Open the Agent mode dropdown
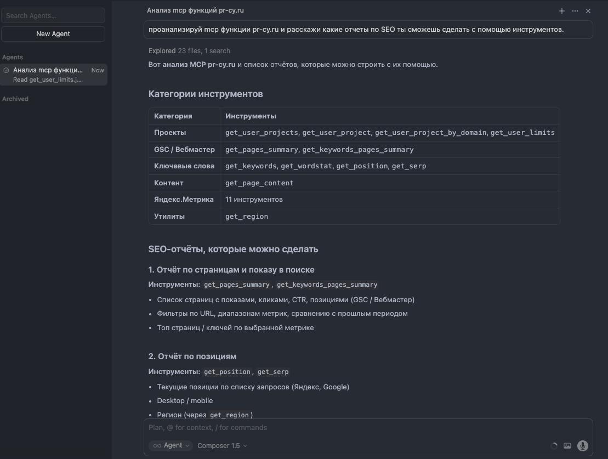This screenshot has width=608, height=459. pos(171,446)
